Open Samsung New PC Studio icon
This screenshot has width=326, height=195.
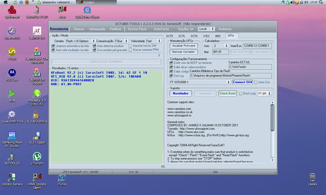point(12,139)
